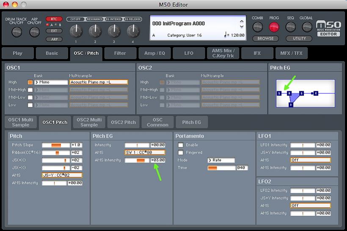This screenshot has width=347, height=231.
Task: Switch to SEQ mode button
Action: 291,27
